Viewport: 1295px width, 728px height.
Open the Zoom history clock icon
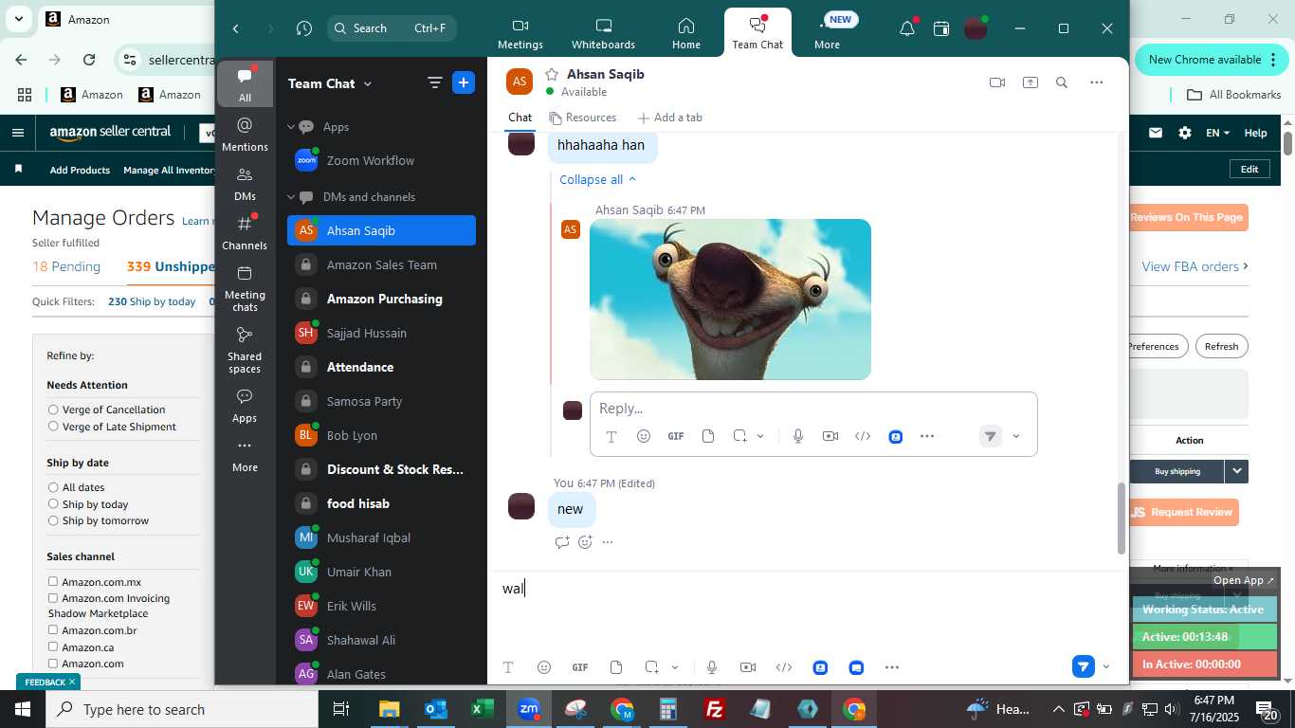pyautogui.click(x=304, y=28)
